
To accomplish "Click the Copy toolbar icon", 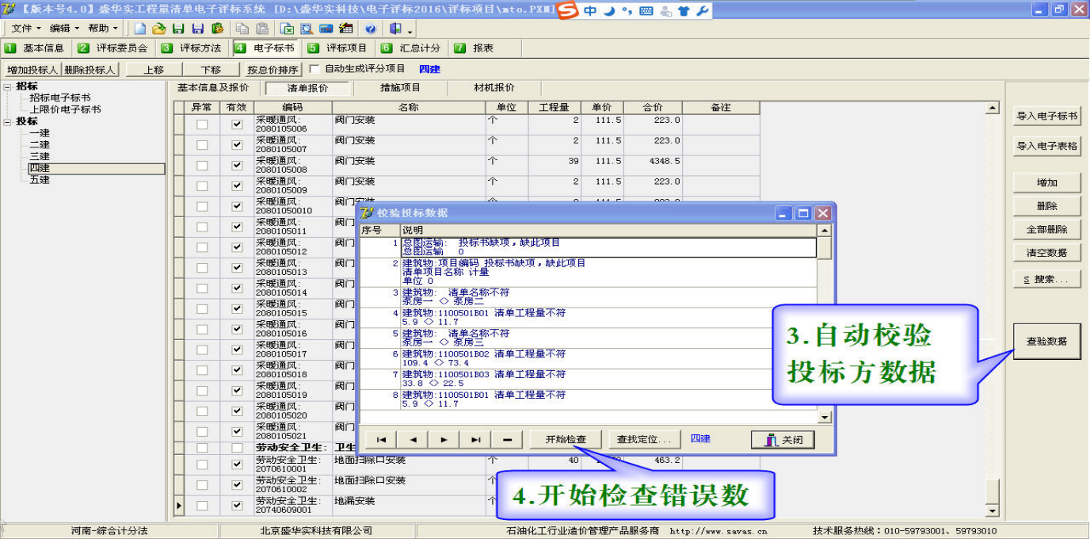I will tap(242, 29).
